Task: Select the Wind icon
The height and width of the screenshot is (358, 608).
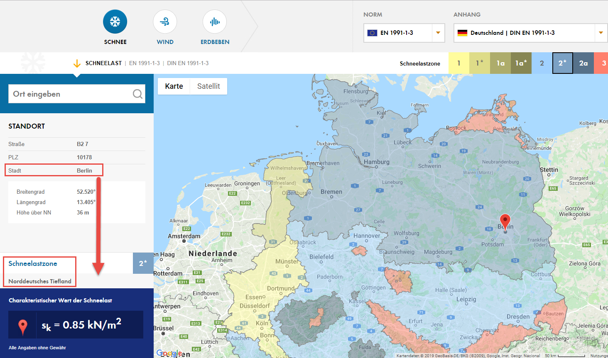Action: click(165, 22)
